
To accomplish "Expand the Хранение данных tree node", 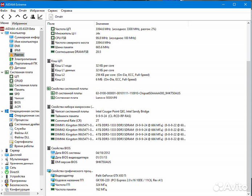I will [x=2, y=164].
